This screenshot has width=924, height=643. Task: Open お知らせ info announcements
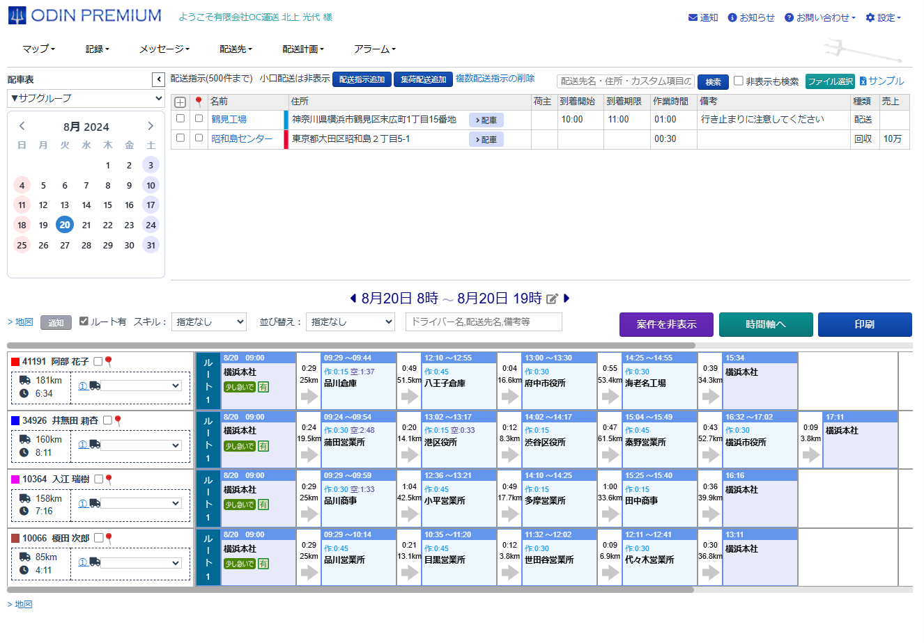tap(751, 17)
